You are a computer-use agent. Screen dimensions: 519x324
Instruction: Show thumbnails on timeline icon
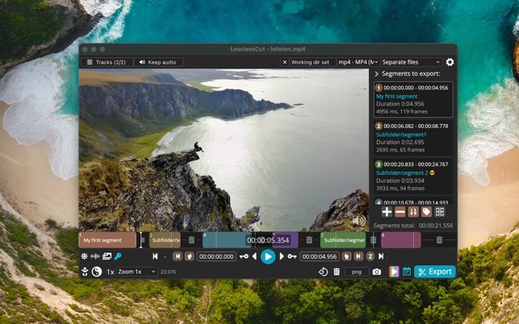pyautogui.click(x=107, y=256)
